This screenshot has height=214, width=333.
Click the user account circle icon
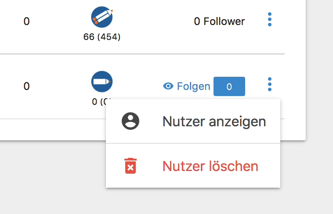[130, 121]
